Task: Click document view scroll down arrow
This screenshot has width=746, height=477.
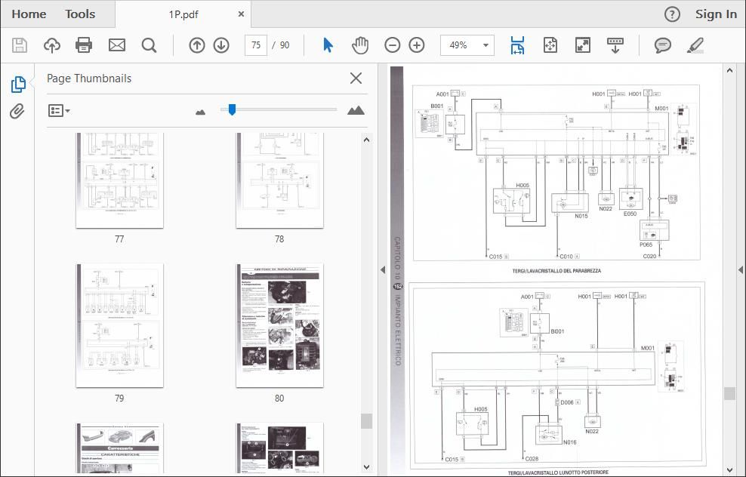Action: coord(730,470)
